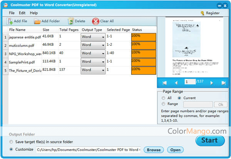Jump to last page in preview
Viewport: 231px width, 159px height.
(223, 83)
